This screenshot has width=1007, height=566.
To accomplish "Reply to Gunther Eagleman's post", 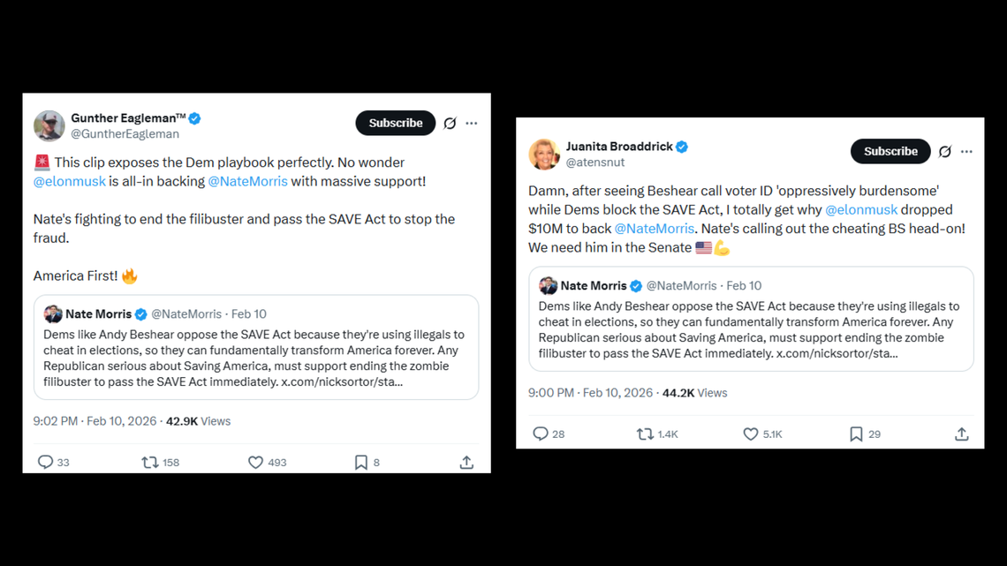I will click(x=46, y=462).
